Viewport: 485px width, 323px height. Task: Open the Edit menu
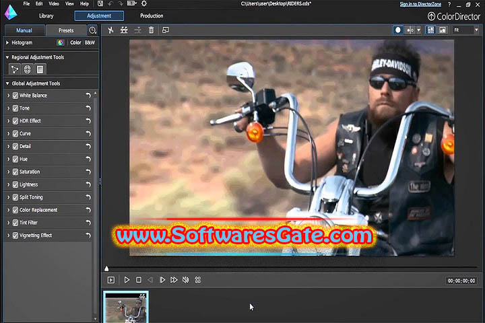39,4
